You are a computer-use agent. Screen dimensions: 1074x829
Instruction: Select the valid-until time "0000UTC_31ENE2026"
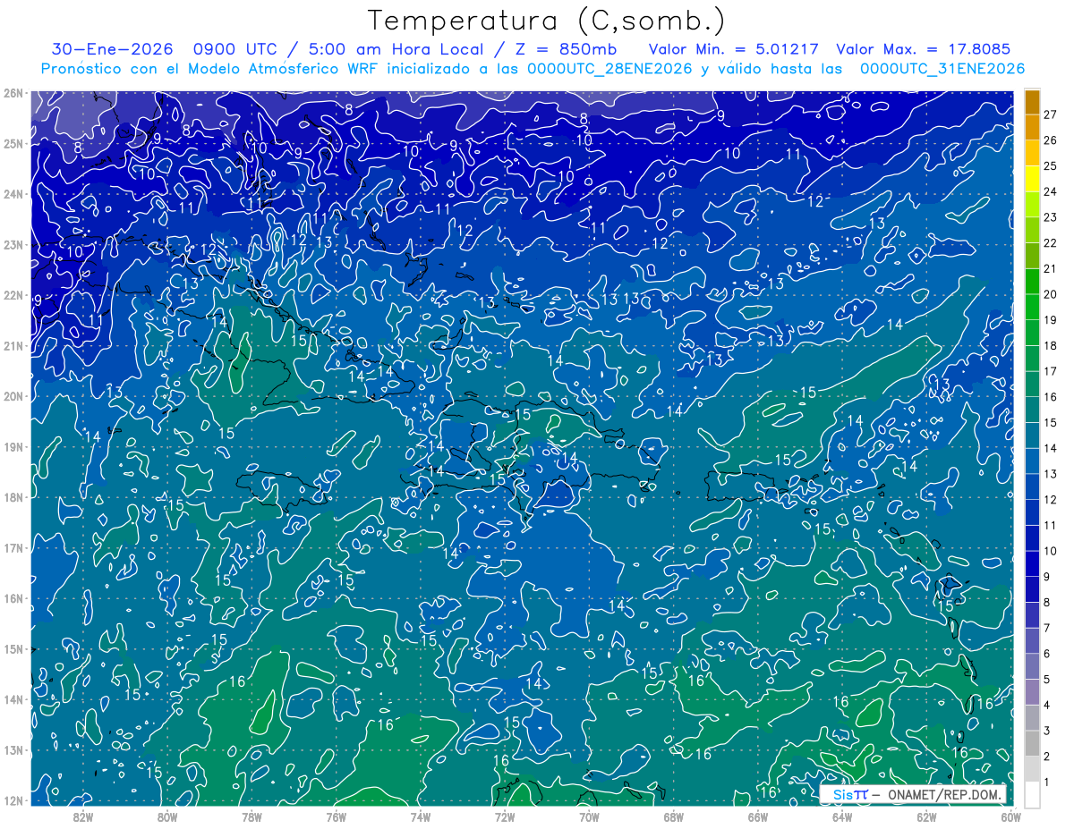point(942,69)
